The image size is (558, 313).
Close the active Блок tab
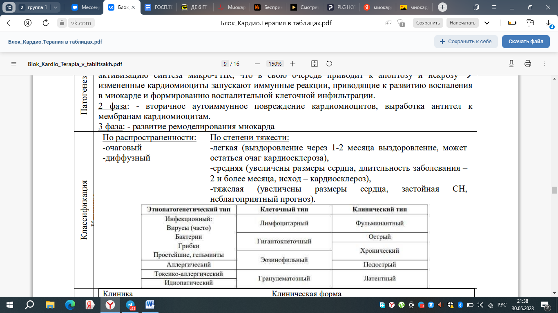pyautogui.click(x=133, y=7)
